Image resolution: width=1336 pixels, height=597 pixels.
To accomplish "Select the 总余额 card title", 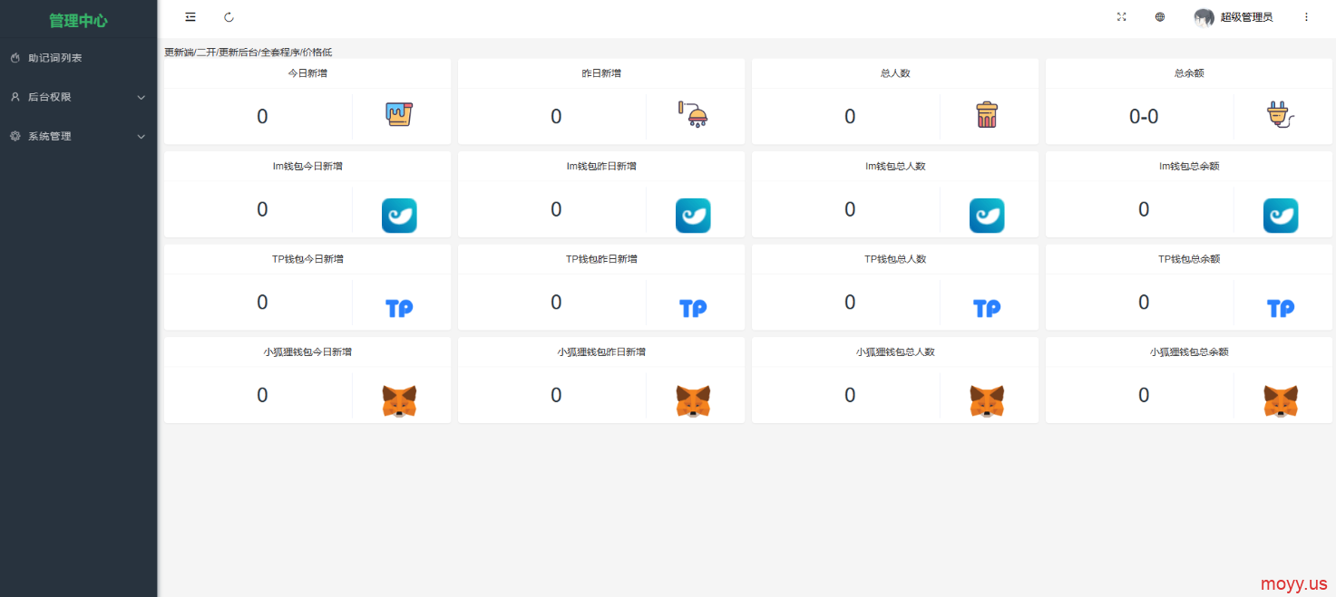I will [x=1189, y=73].
